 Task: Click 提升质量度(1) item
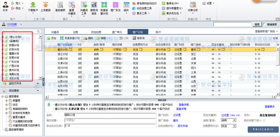172,8
